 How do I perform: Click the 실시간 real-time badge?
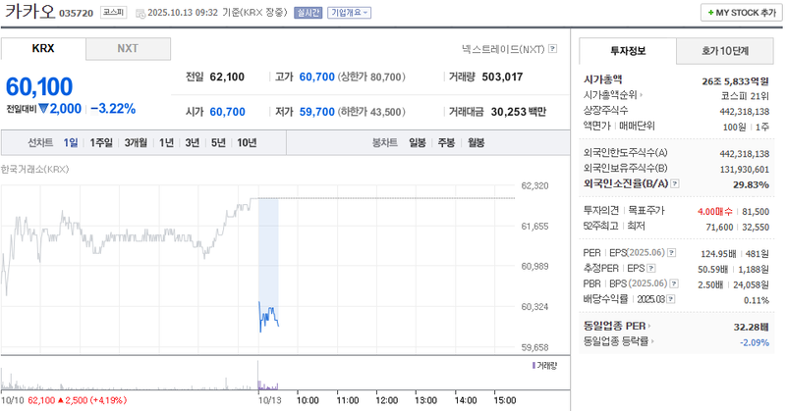pos(309,13)
